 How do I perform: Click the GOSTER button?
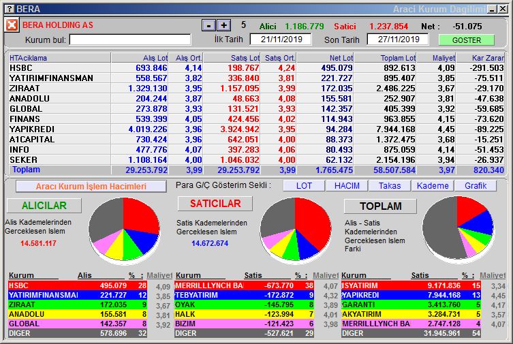467,40
